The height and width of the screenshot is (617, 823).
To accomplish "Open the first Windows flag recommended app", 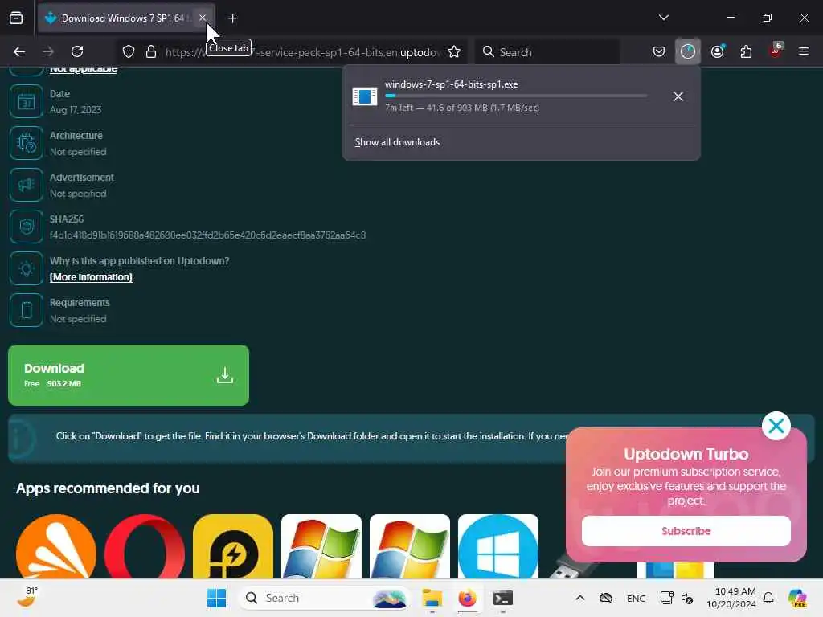I will (x=321, y=546).
